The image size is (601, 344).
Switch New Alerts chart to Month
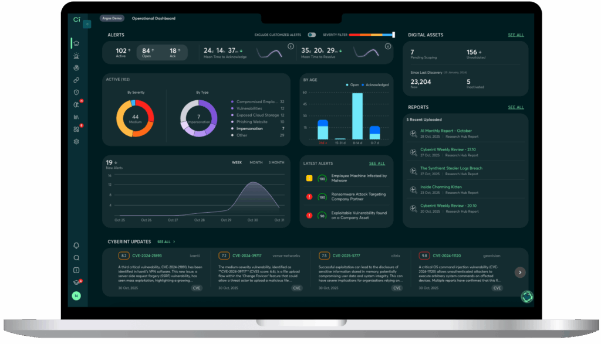click(x=256, y=162)
